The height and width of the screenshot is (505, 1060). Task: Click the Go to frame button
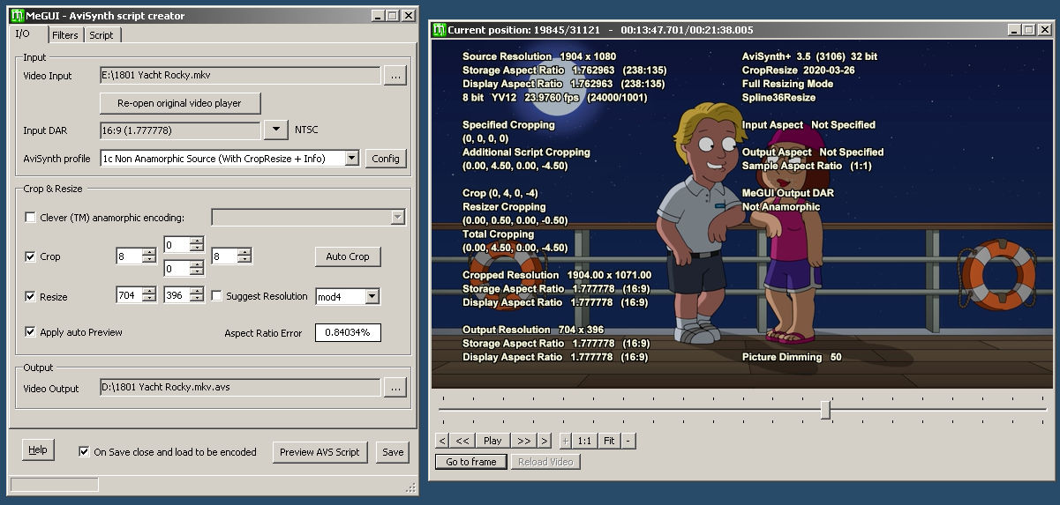470,462
